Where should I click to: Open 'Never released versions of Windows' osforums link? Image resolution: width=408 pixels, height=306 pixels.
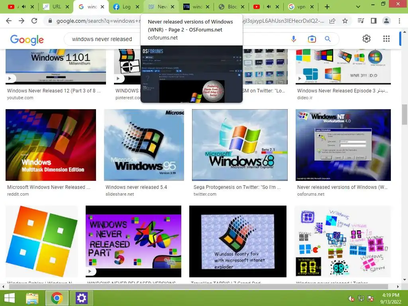click(342, 187)
